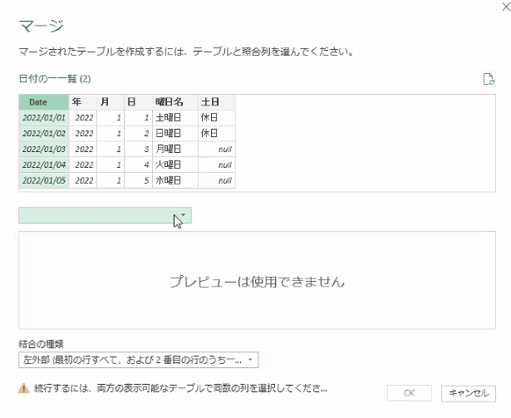Screen dimensions: 511x418
Task: Select the 年 column header
Action: coord(82,102)
